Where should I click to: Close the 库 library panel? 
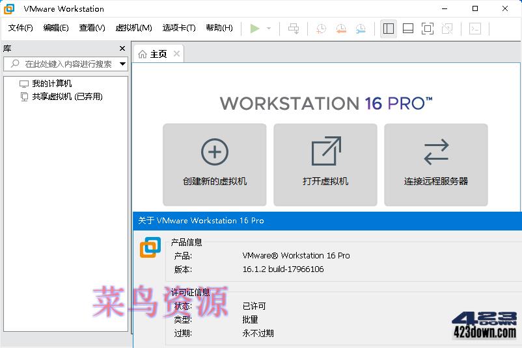pyautogui.click(x=122, y=49)
